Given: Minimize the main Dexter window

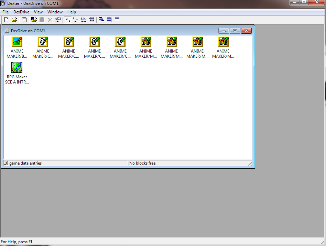Looking at the screenshot, I should tap(294, 2).
